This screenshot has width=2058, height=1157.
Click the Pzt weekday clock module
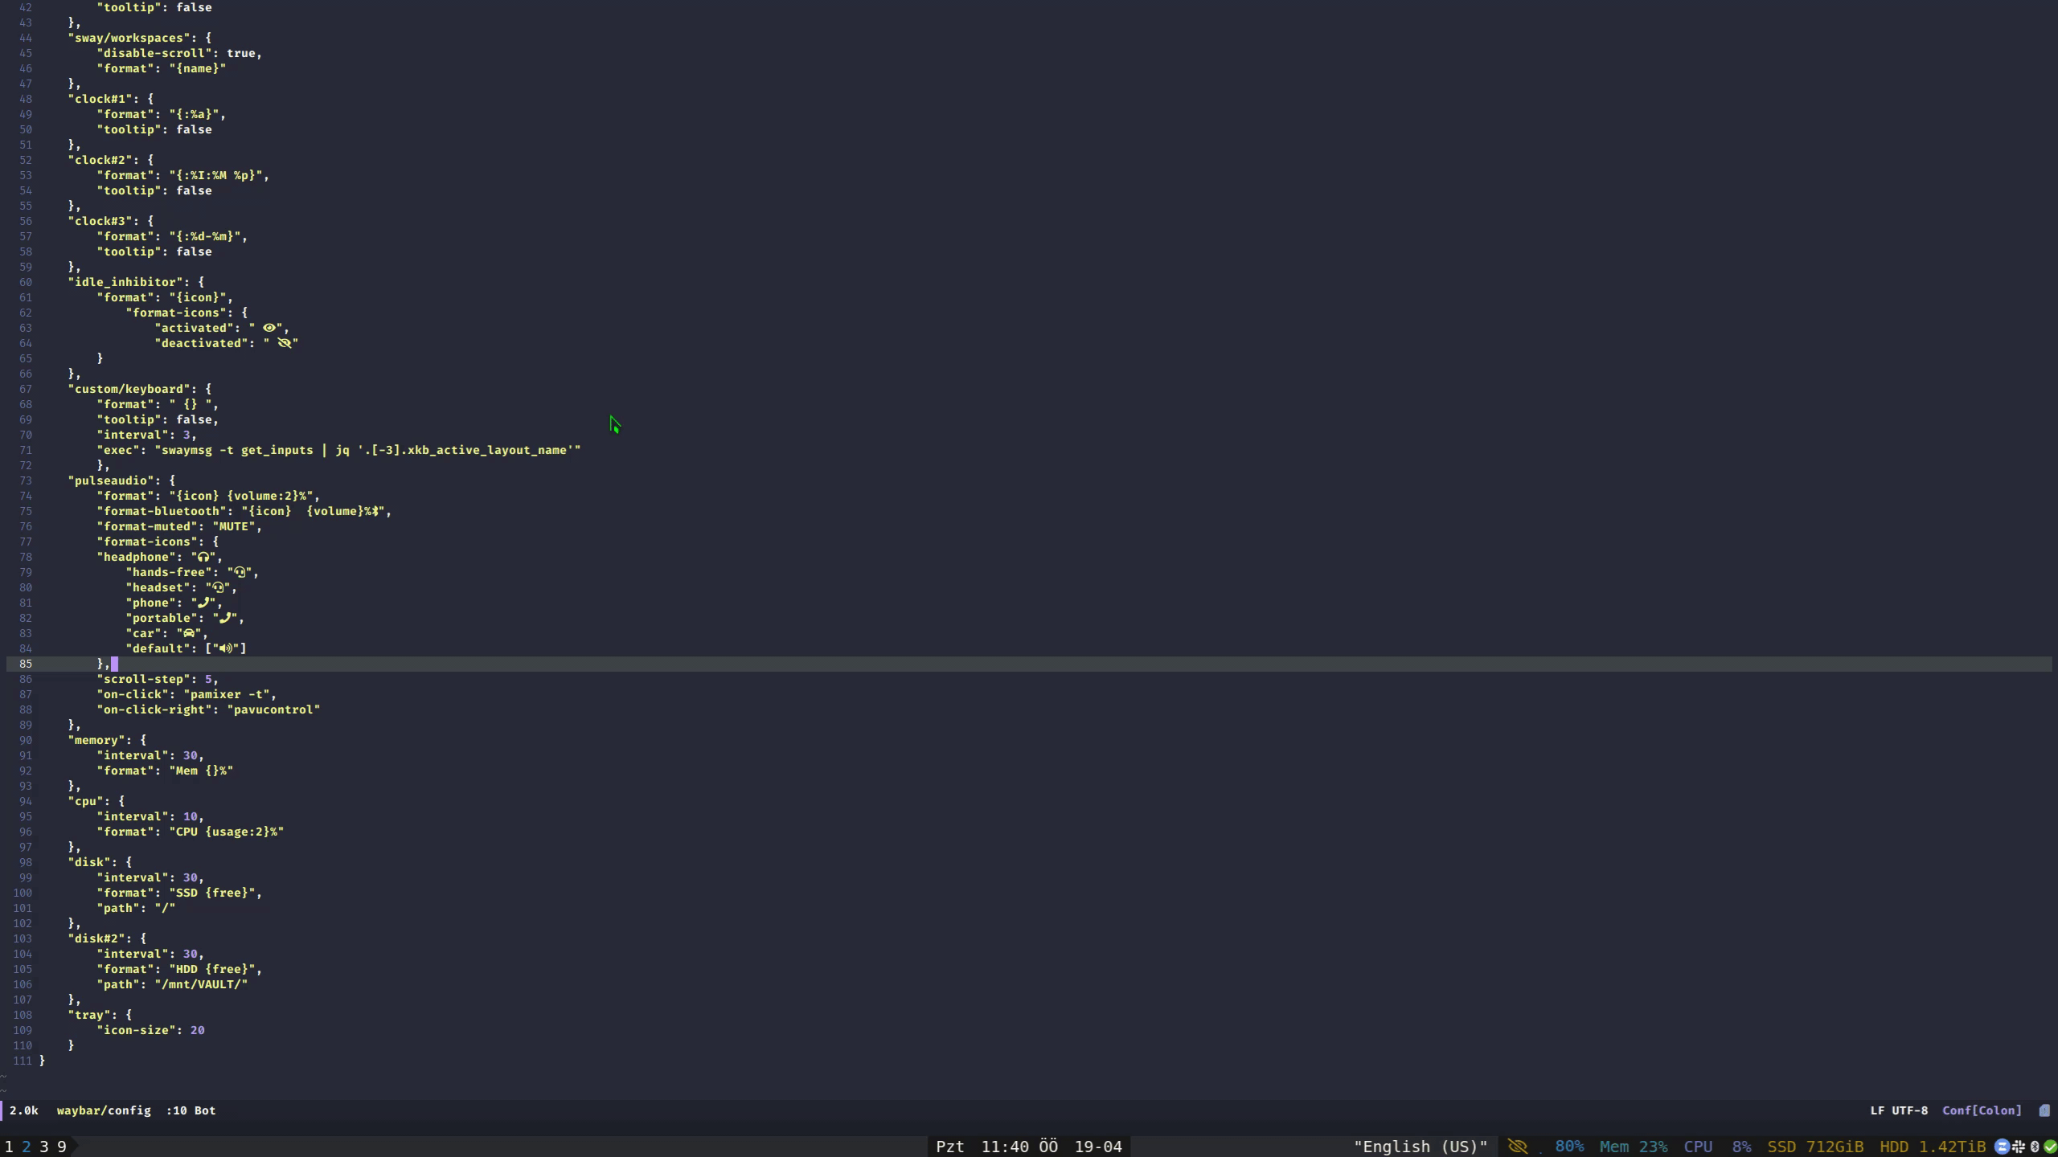[x=950, y=1147]
